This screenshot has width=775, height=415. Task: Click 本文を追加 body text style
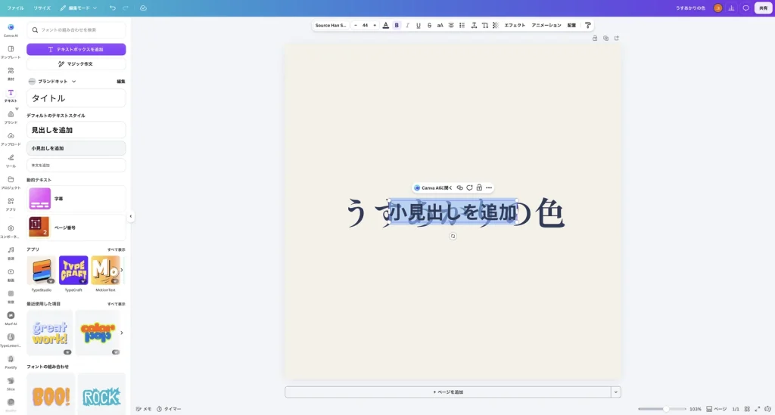click(76, 165)
